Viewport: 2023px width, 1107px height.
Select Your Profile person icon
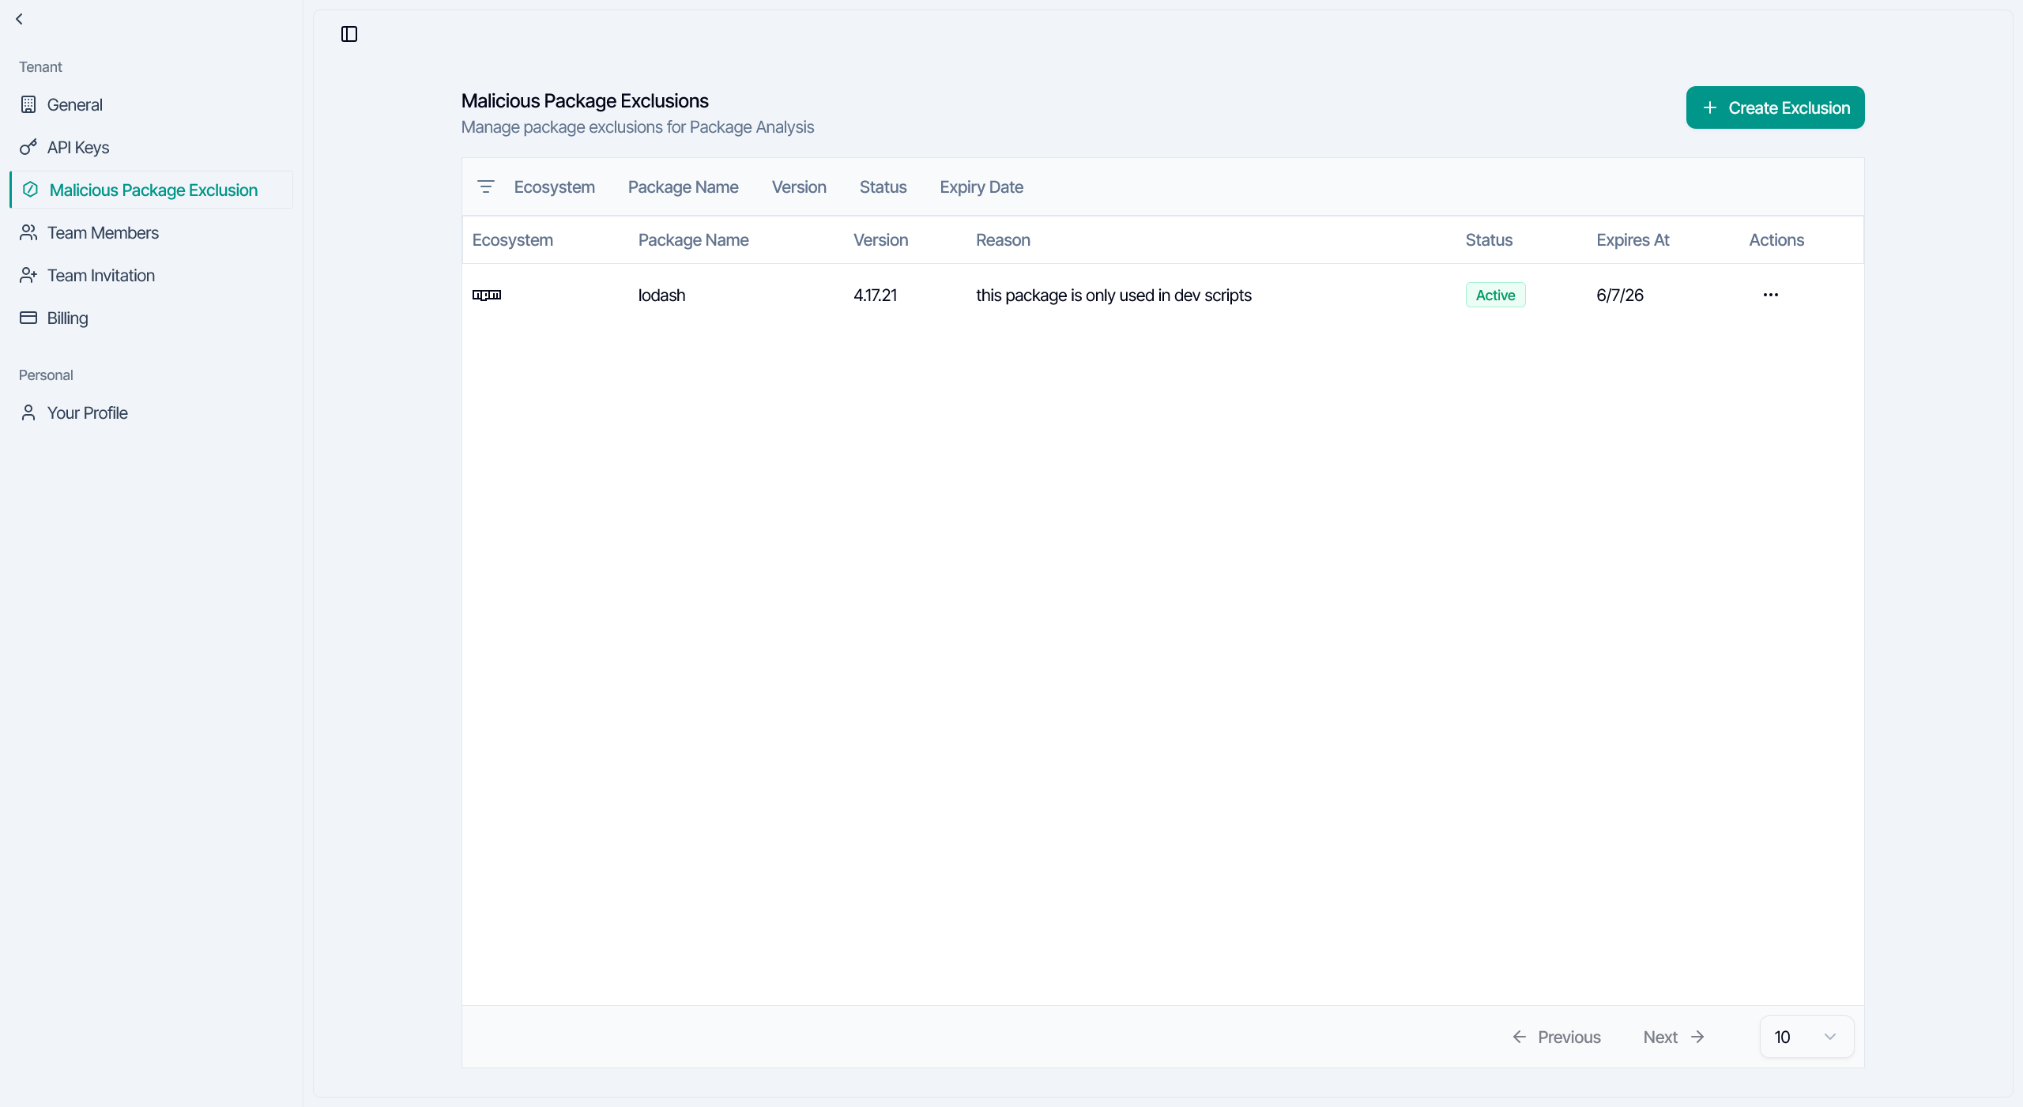tap(28, 412)
